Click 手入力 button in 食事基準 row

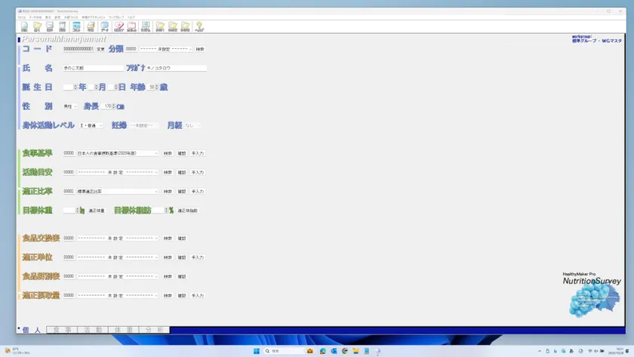(x=197, y=153)
